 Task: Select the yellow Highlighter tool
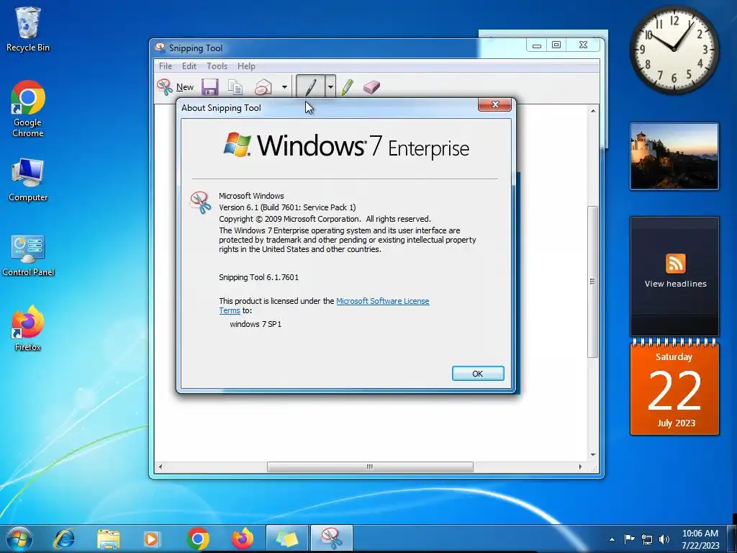pyautogui.click(x=348, y=87)
